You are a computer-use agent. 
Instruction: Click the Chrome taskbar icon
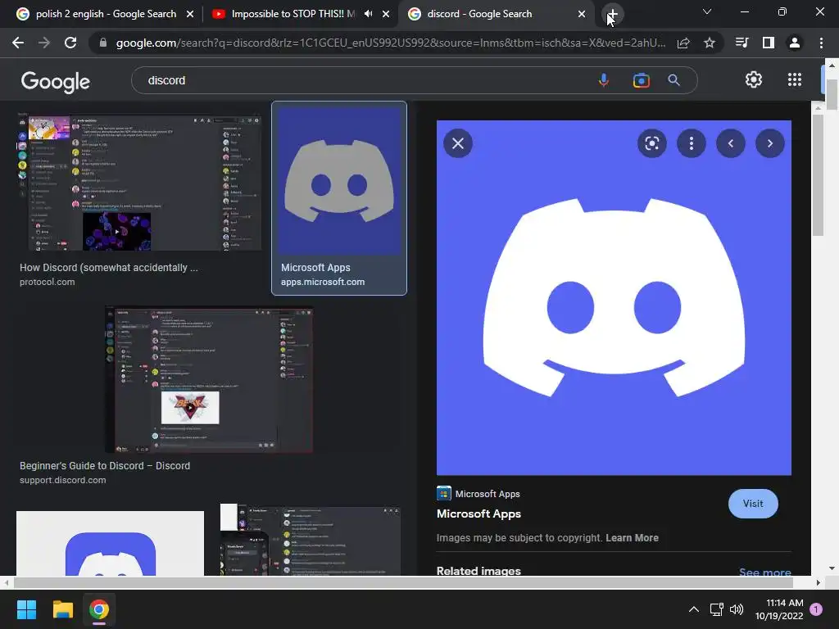(x=99, y=609)
